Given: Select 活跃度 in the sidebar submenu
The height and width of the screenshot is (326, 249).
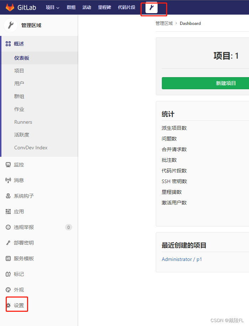Looking at the screenshot, I should point(22,135).
